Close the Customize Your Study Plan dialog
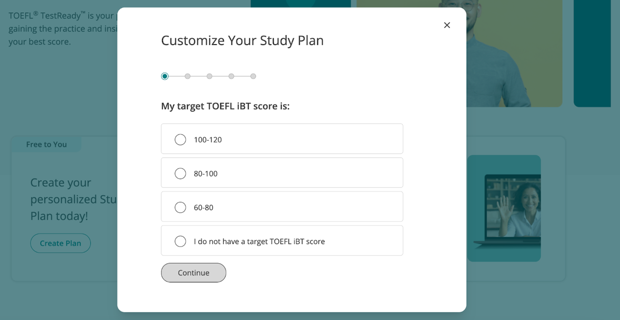Image resolution: width=620 pixels, height=320 pixels. coord(447,25)
